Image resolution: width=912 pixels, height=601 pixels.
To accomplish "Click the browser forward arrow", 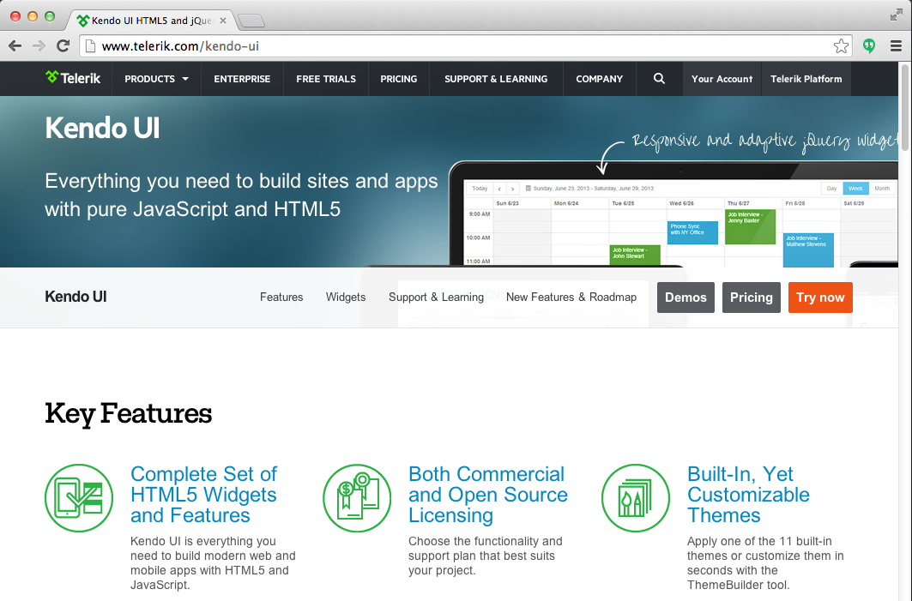I will click(39, 46).
